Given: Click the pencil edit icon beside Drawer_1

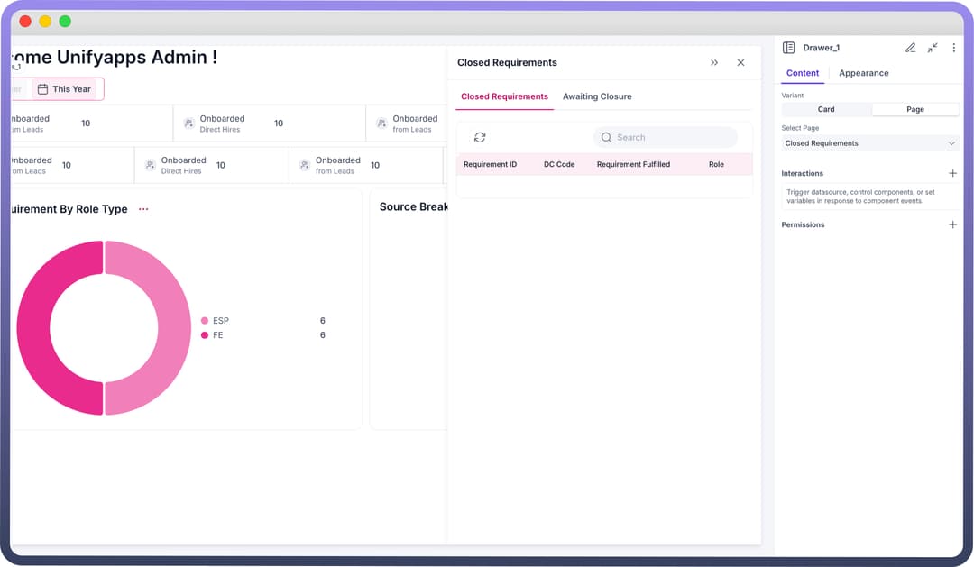Looking at the screenshot, I should pyautogui.click(x=910, y=48).
